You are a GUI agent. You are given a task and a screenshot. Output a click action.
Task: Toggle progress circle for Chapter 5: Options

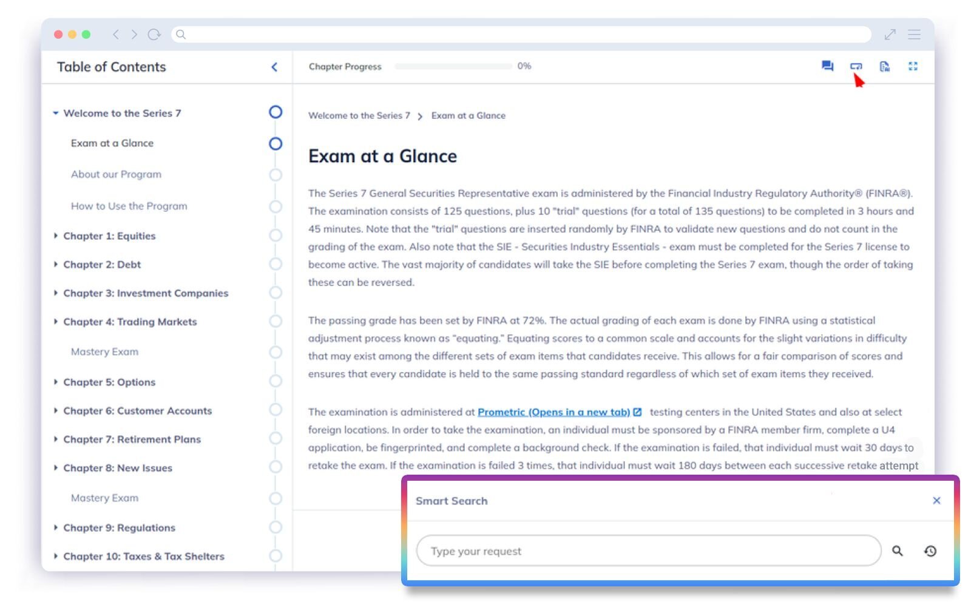(276, 381)
